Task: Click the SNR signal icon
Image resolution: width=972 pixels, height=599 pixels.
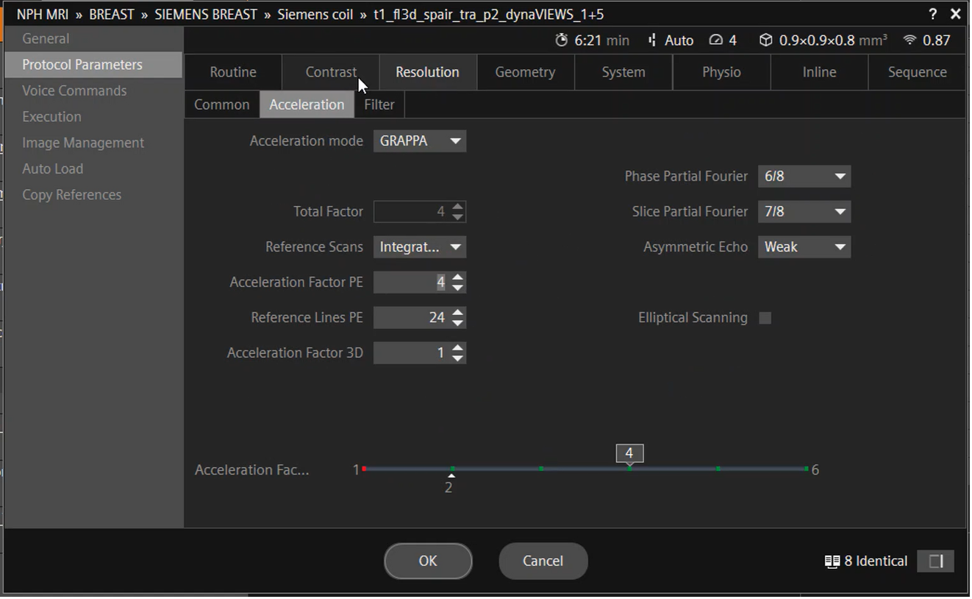Action: (910, 40)
